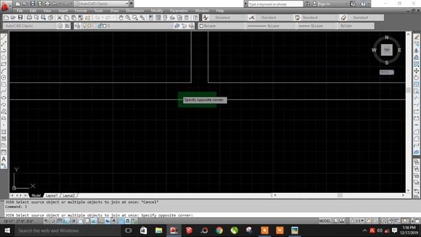This screenshot has width=421, height=237.
Task: Expand the WCS dropdown below ViewCube
Action: 387,72
